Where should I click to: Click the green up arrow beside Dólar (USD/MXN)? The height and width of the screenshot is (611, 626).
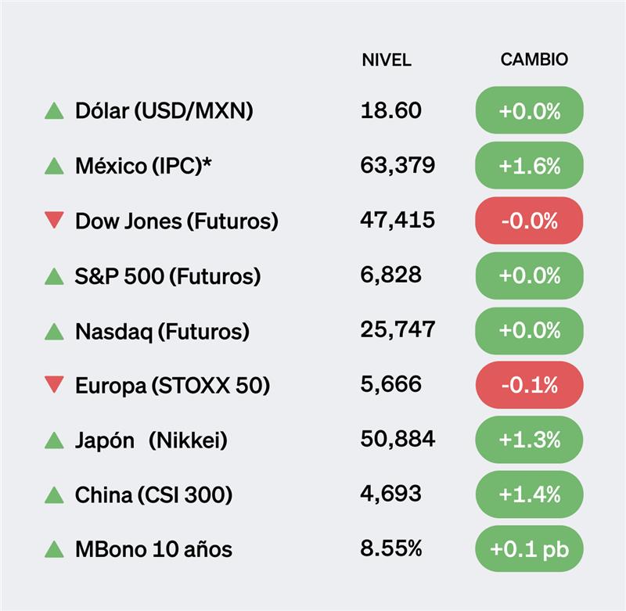(x=54, y=111)
